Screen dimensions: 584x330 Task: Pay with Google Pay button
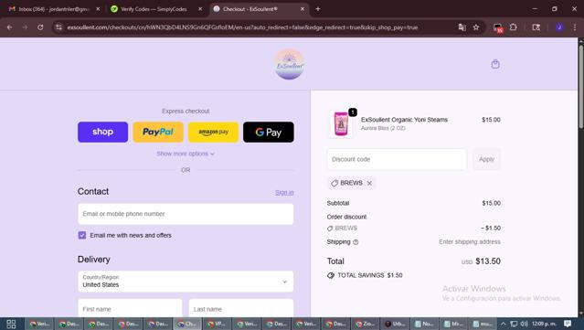269,132
